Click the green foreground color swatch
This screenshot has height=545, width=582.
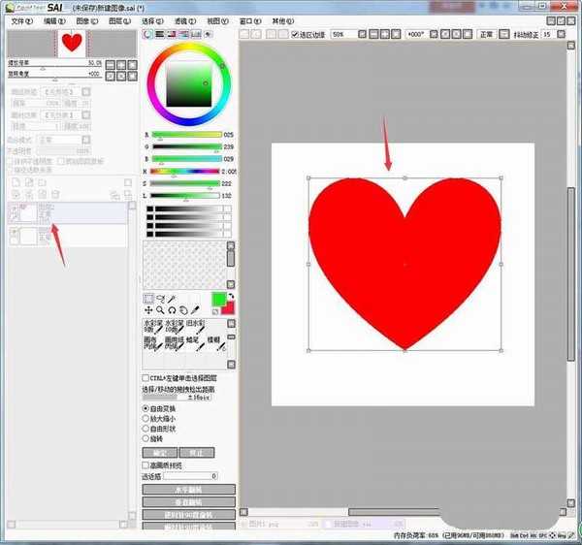(x=218, y=299)
